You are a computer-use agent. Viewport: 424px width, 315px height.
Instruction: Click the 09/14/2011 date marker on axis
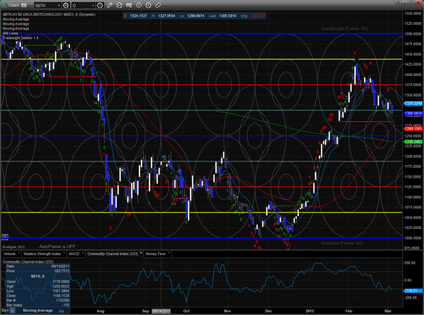coord(161,310)
